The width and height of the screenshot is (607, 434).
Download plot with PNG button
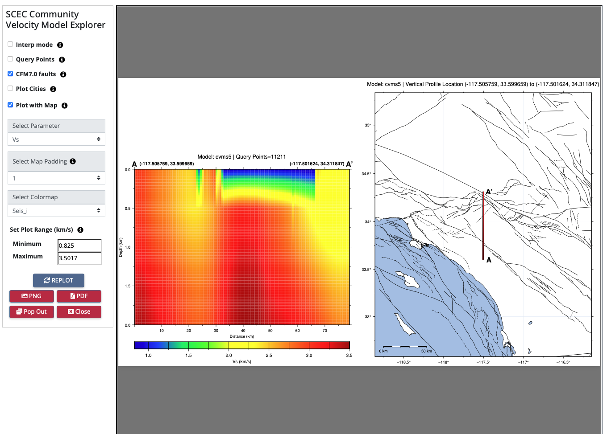point(32,296)
